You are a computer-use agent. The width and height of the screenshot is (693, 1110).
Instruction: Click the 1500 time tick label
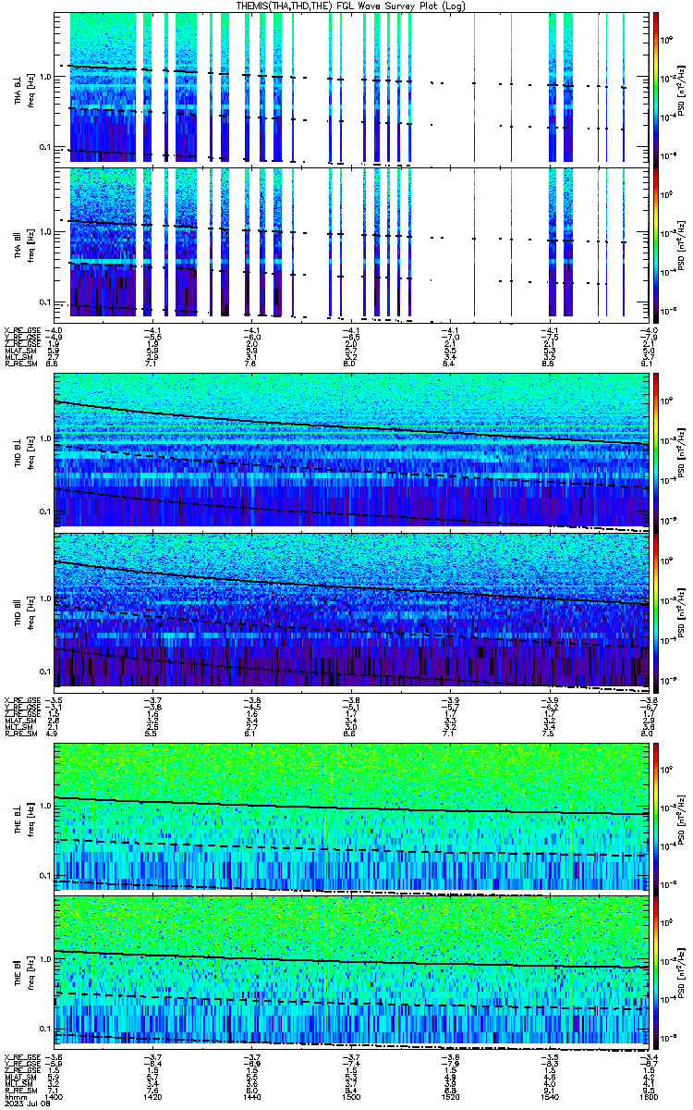click(353, 1098)
